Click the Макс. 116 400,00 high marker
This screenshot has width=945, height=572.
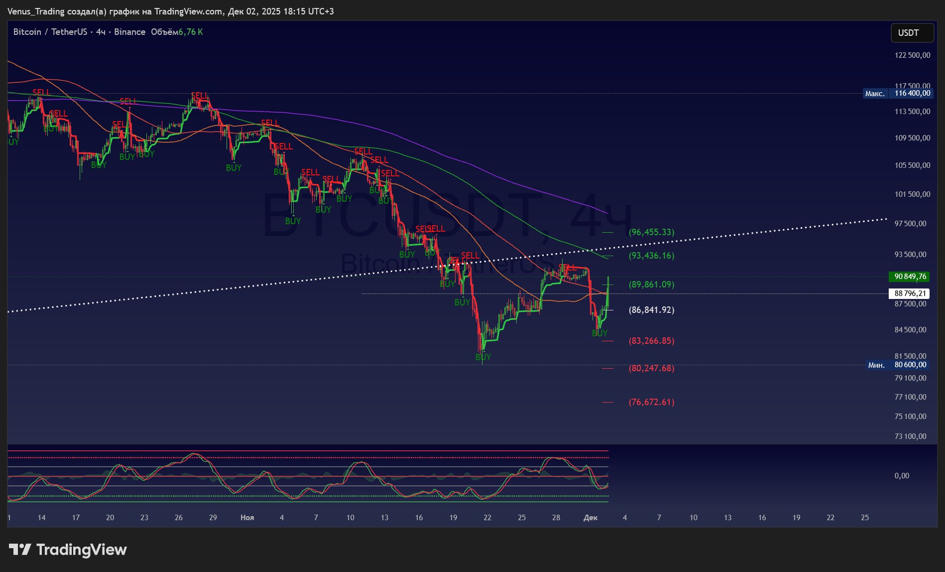[897, 93]
